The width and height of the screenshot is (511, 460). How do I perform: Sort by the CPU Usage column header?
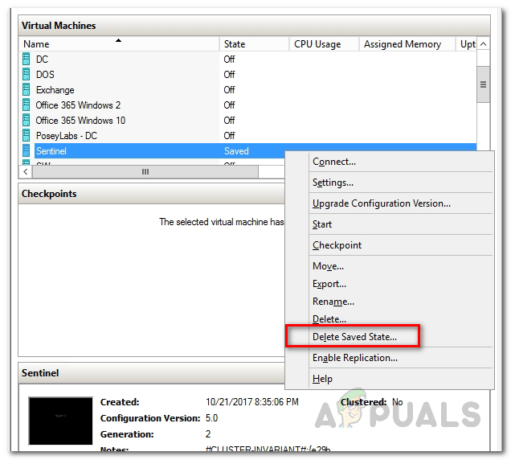[x=325, y=43]
